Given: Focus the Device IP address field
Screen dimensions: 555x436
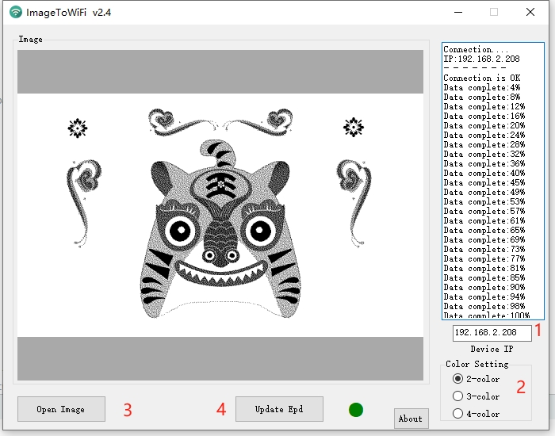Looking at the screenshot, I should coord(487,332).
